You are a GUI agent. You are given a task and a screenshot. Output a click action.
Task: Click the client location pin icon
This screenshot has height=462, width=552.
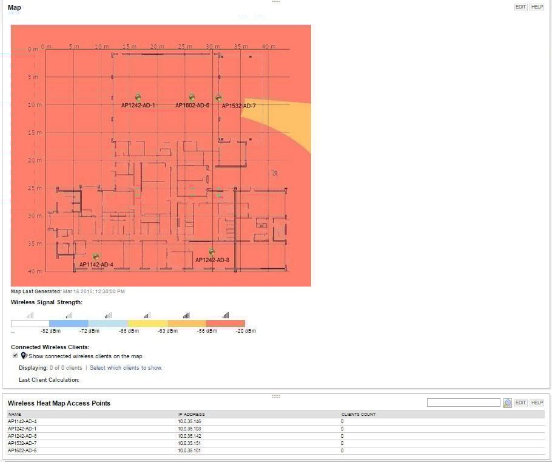pyautogui.click(x=24, y=356)
